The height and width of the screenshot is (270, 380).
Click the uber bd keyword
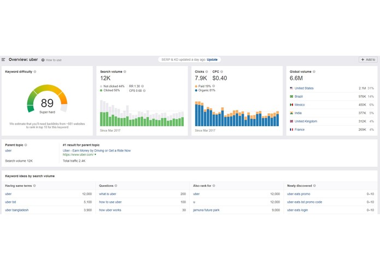tap(10, 202)
